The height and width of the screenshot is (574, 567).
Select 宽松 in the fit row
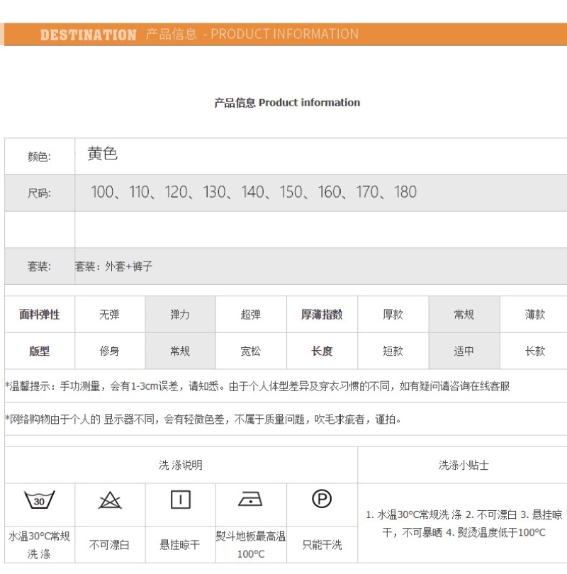(x=251, y=351)
